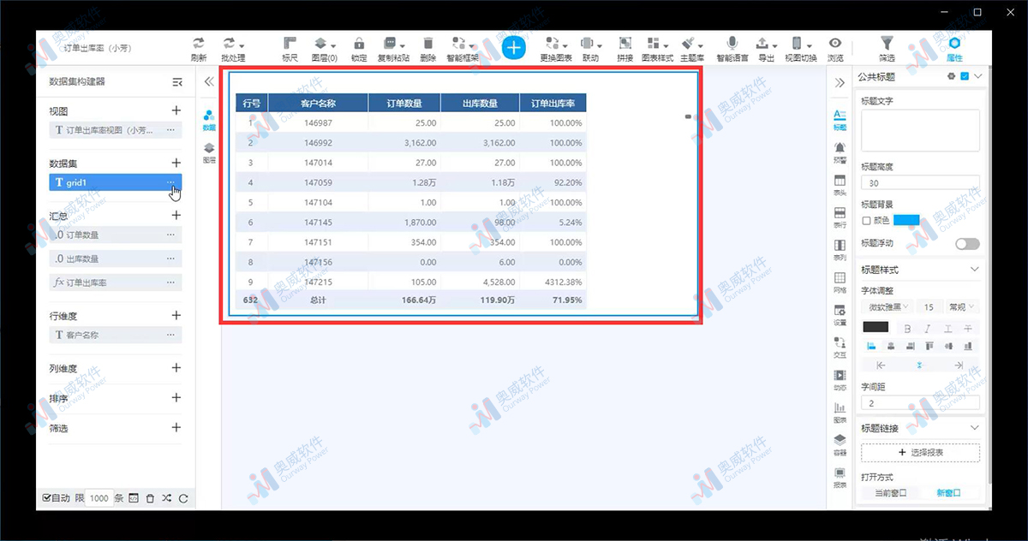Image resolution: width=1028 pixels, height=541 pixels.
Task: Click the bottom-bar reload icon
Action: pyautogui.click(x=182, y=498)
